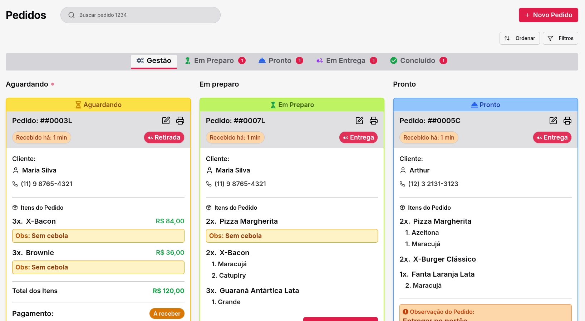Click the hourglass icon in Aguardando header

(x=78, y=105)
